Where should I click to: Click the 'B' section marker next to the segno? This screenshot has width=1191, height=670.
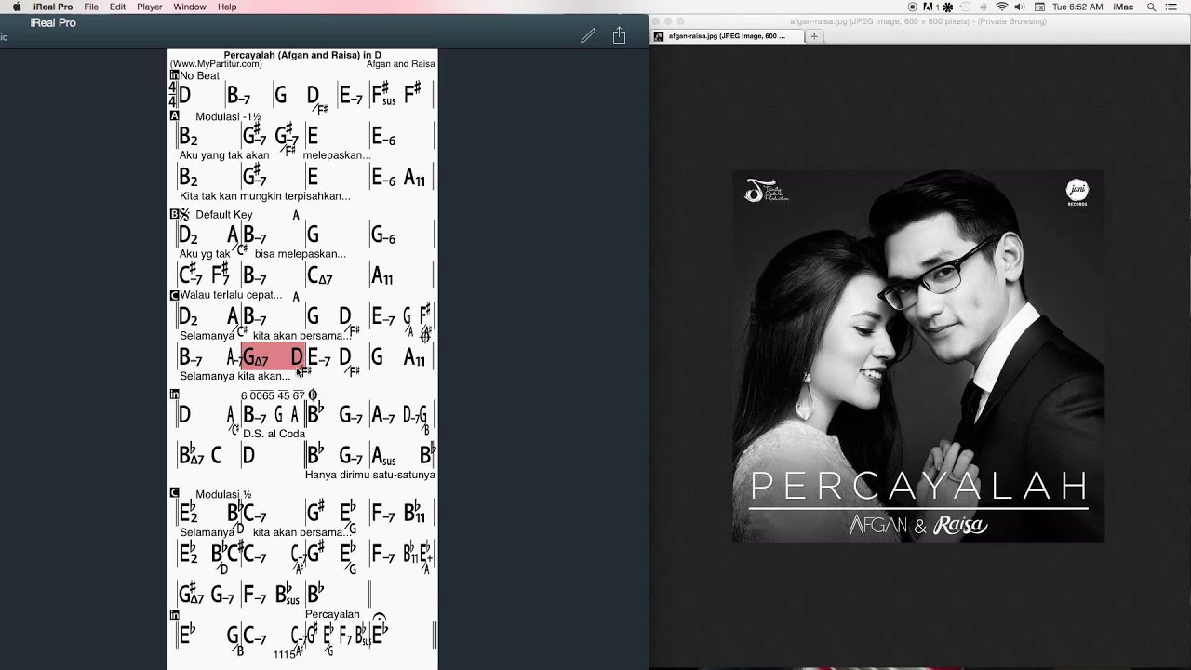click(x=174, y=214)
